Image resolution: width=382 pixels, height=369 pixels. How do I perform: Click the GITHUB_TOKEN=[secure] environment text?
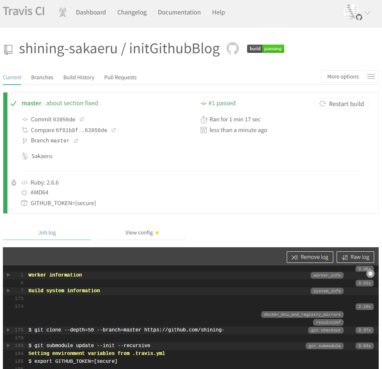coord(63,203)
